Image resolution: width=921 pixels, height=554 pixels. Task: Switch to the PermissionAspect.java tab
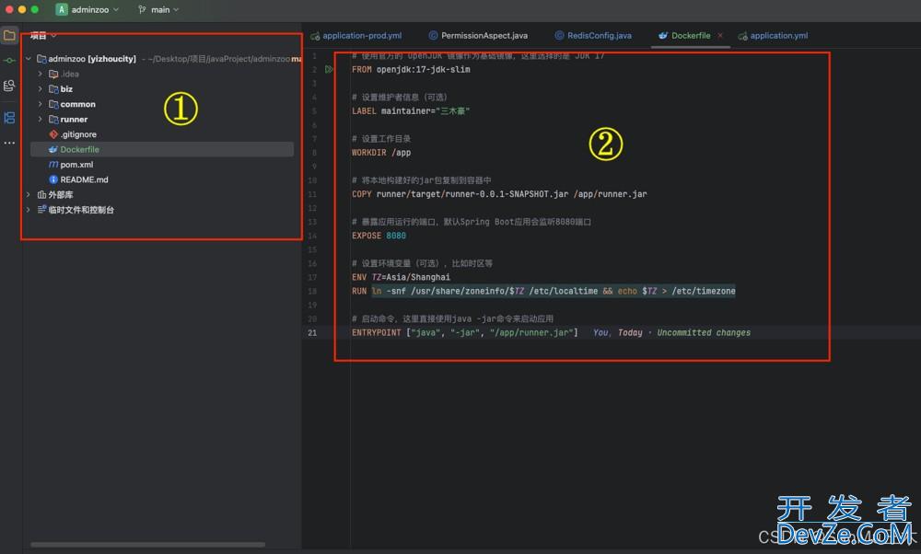[477, 36]
